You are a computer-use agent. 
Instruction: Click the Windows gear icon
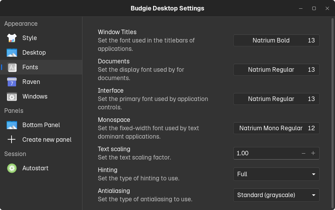tap(12, 96)
